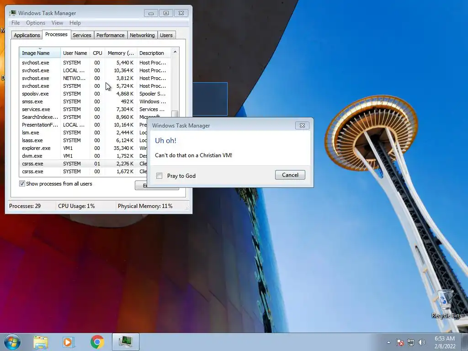Open Google Chrome from the taskbar

[x=97, y=342]
